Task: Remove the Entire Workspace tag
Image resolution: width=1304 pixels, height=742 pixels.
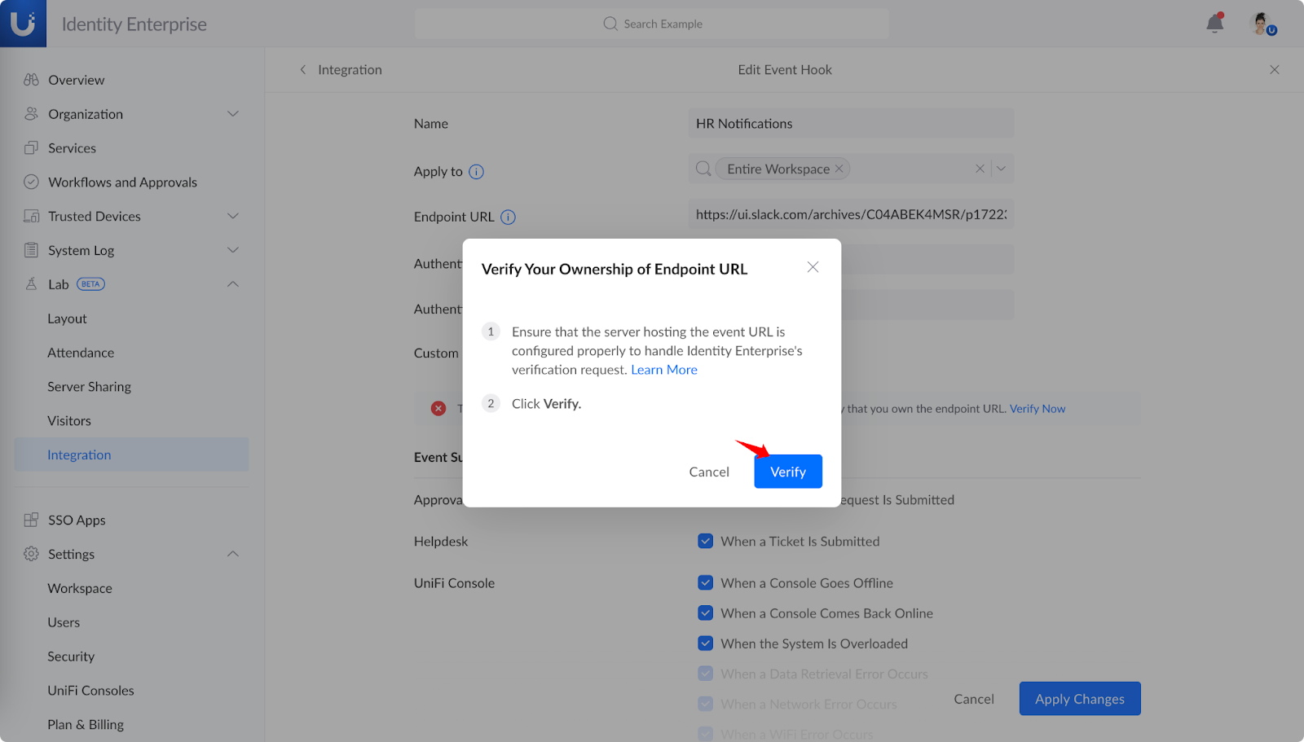Action: (x=839, y=169)
